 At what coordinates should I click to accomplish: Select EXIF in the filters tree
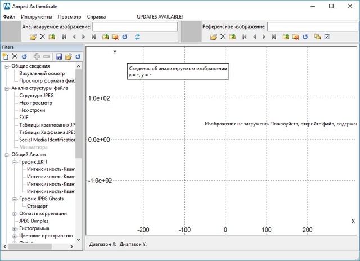24,118
